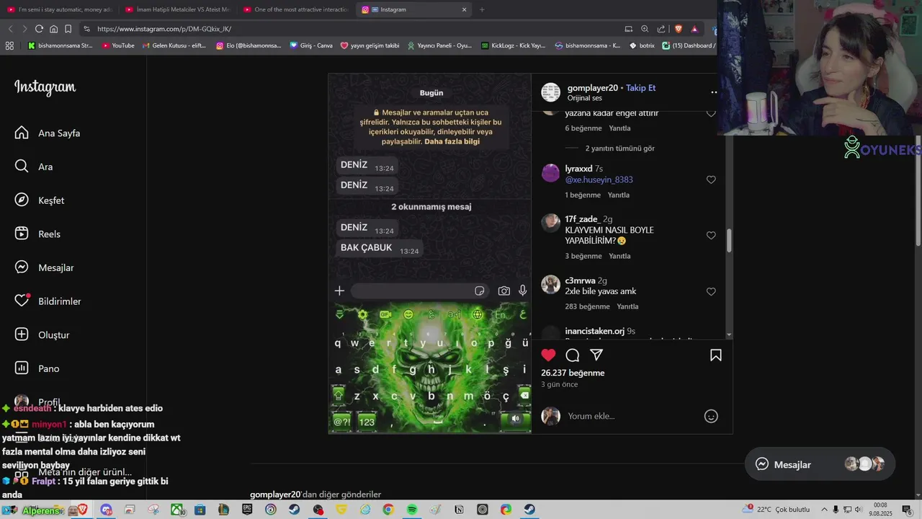Open Notion from the taskbar
Viewport: 922px width, 519px height.
[459, 510]
